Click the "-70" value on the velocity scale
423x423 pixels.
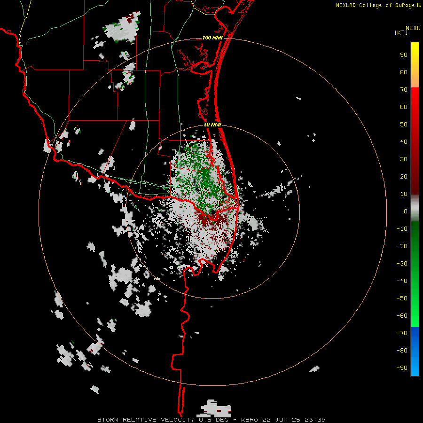(402, 333)
